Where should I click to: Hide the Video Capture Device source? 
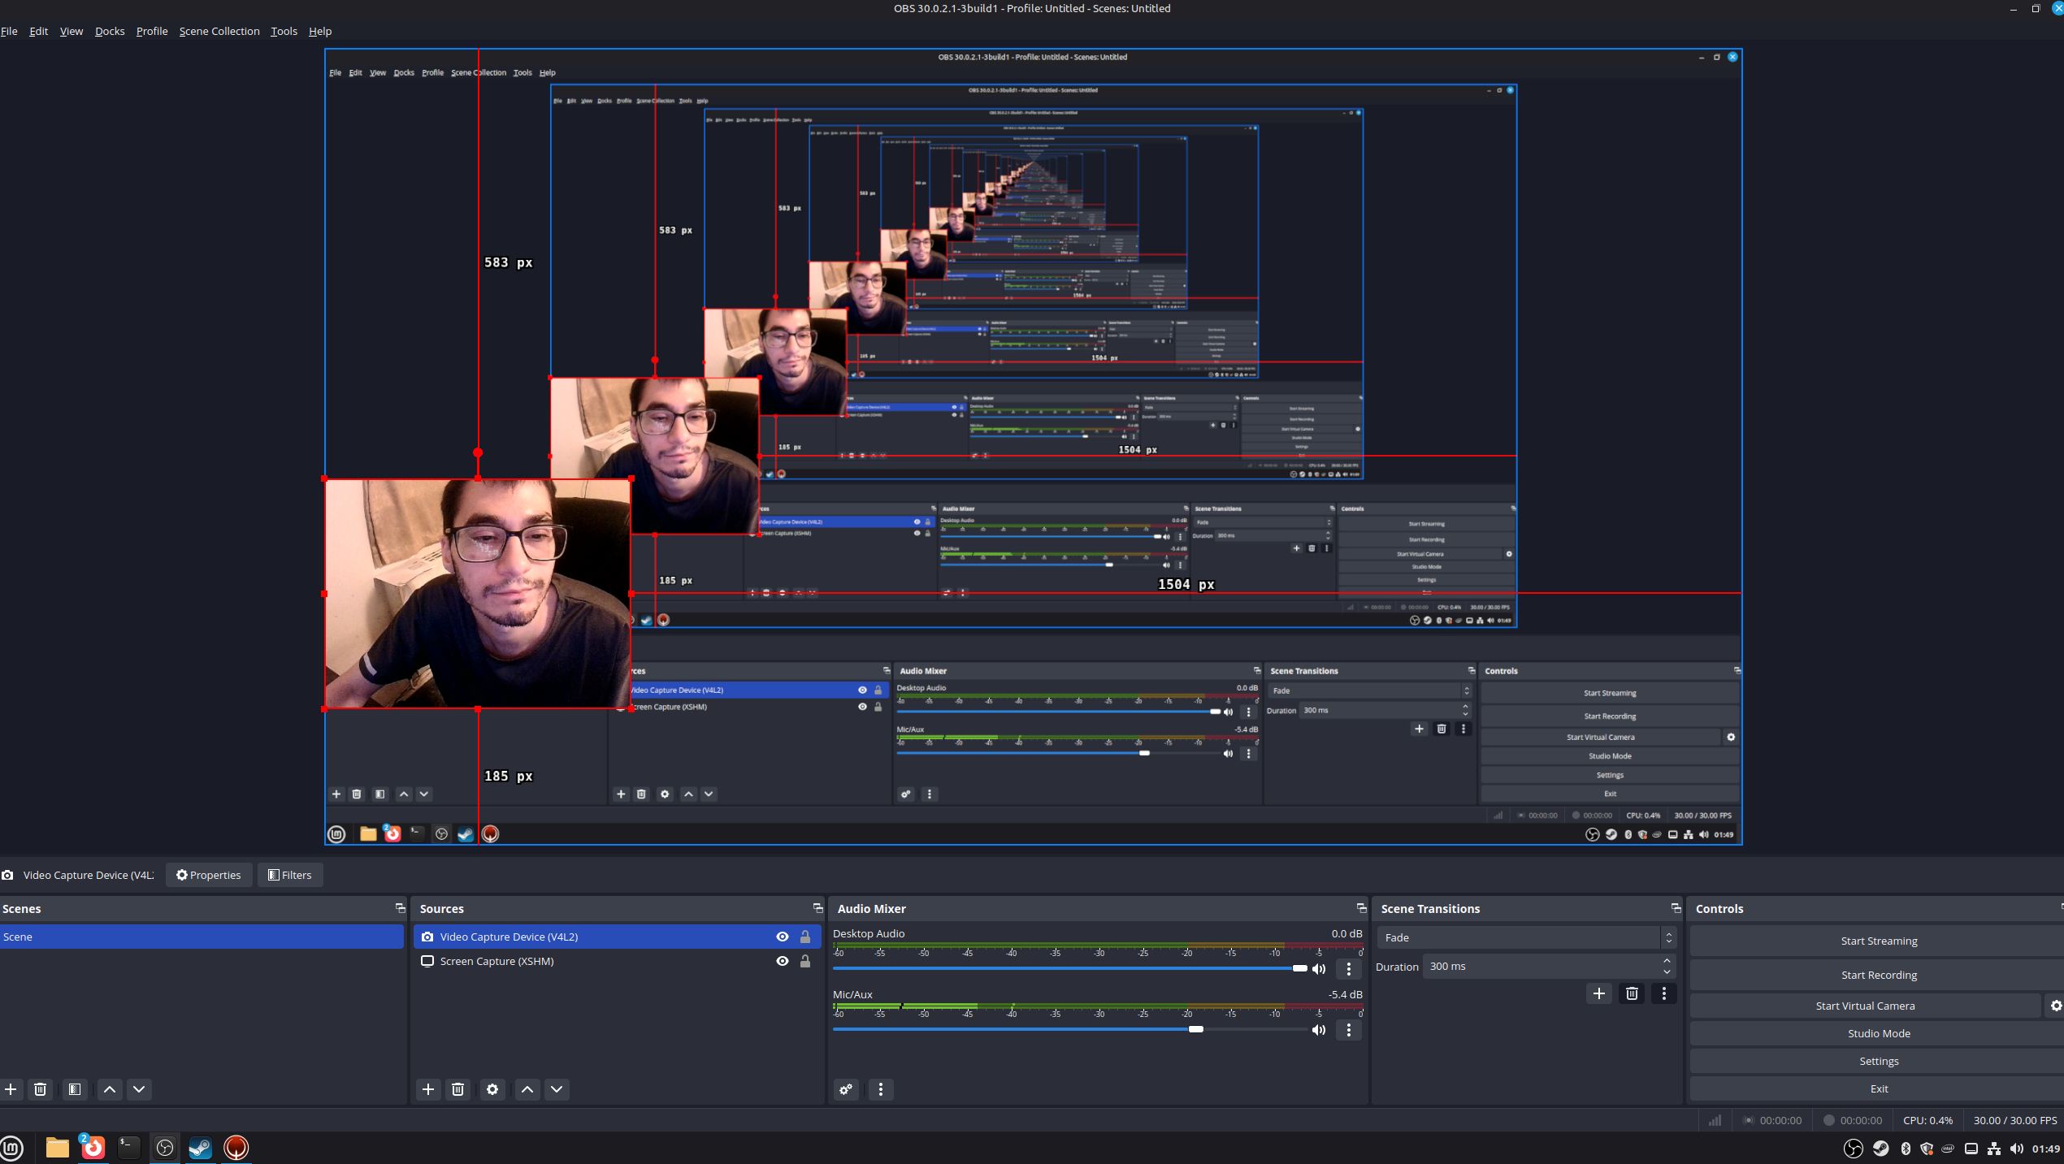pos(783,937)
